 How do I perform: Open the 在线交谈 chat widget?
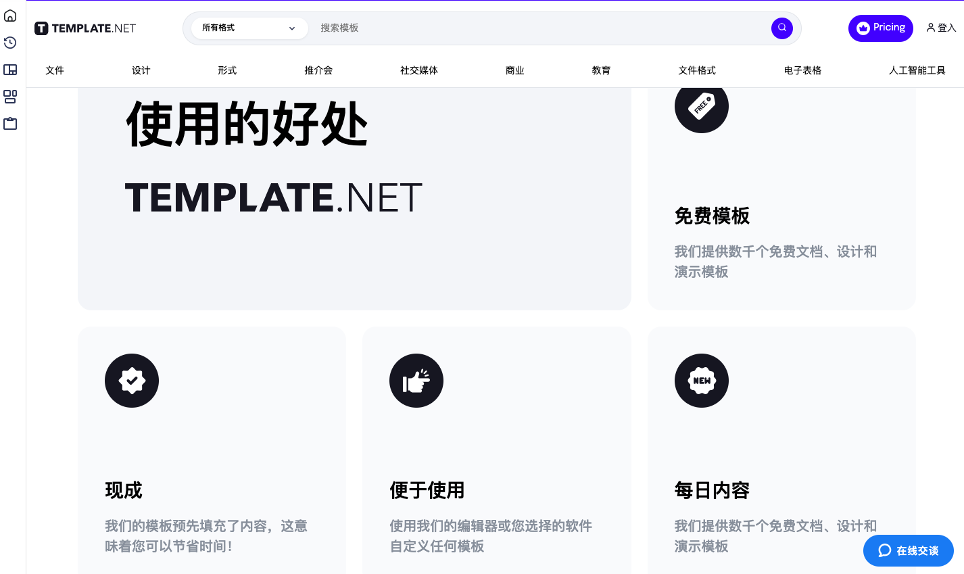[x=908, y=550]
